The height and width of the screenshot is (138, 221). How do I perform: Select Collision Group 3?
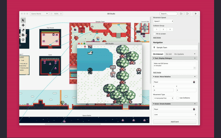click(170, 29)
